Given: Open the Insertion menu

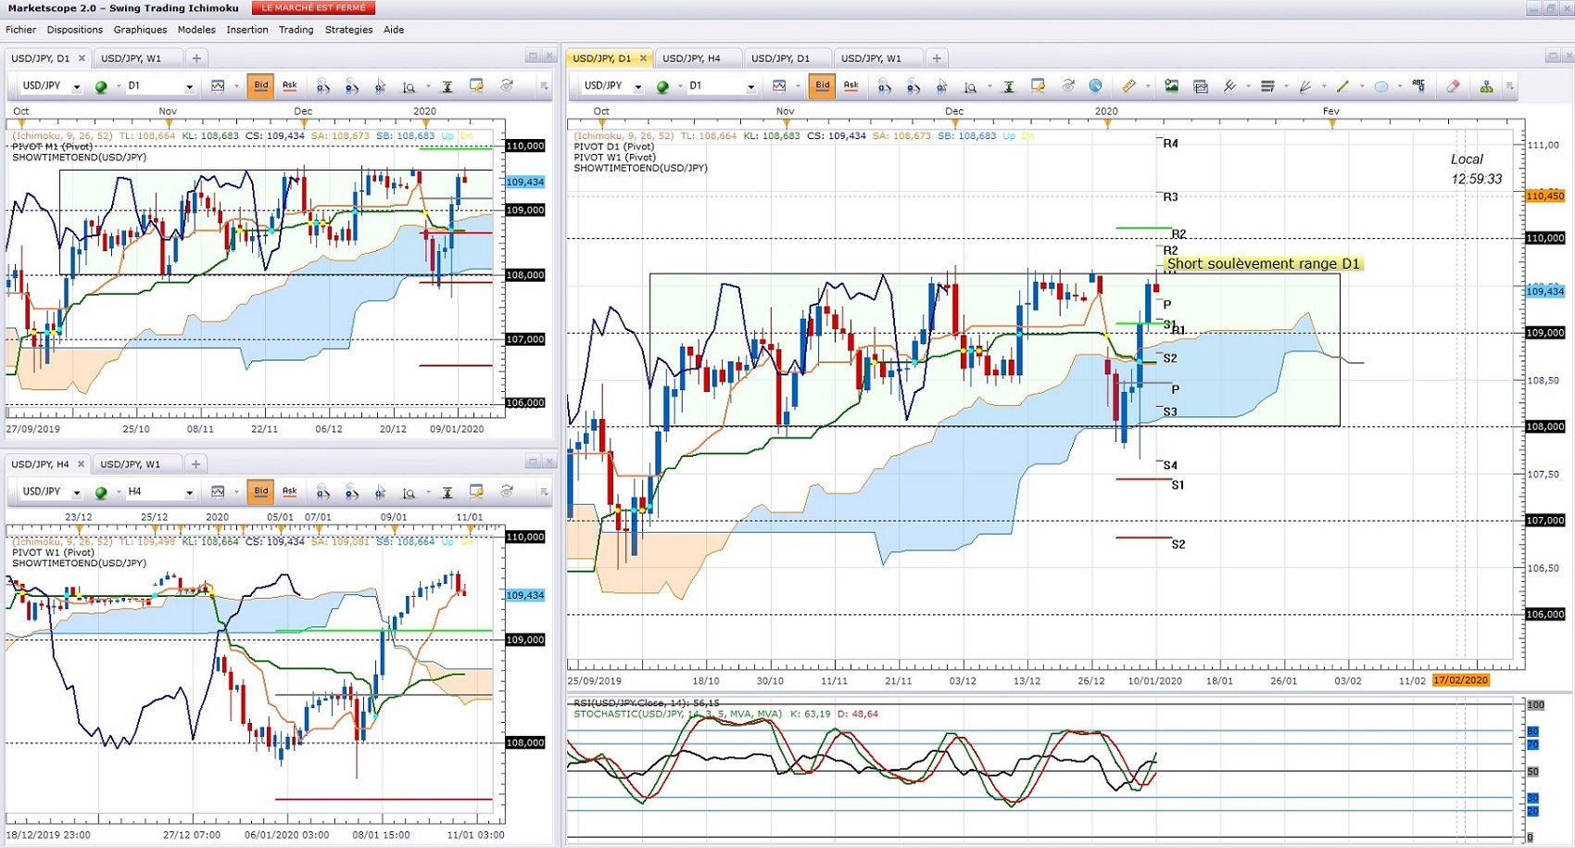Looking at the screenshot, I should pyautogui.click(x=247, y=30).
